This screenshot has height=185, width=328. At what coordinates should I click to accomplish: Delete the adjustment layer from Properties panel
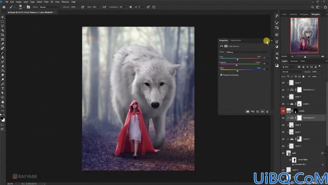pyautogui.click(x=268, y=112)
